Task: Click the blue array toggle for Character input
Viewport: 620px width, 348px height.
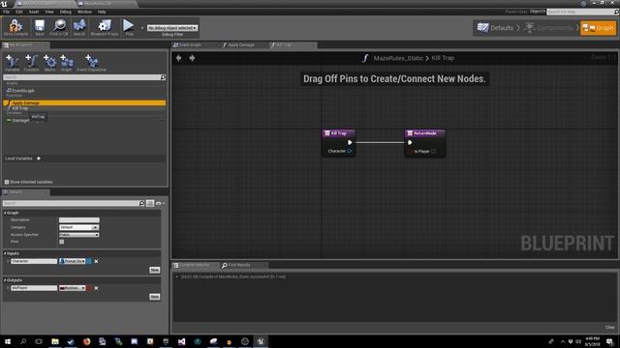Action: click(x=89, y=261)
